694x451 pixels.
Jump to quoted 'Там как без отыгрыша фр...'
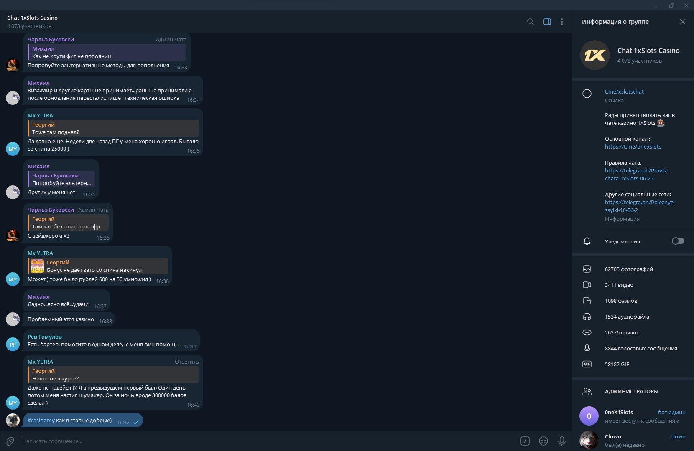tap(68, 223)
